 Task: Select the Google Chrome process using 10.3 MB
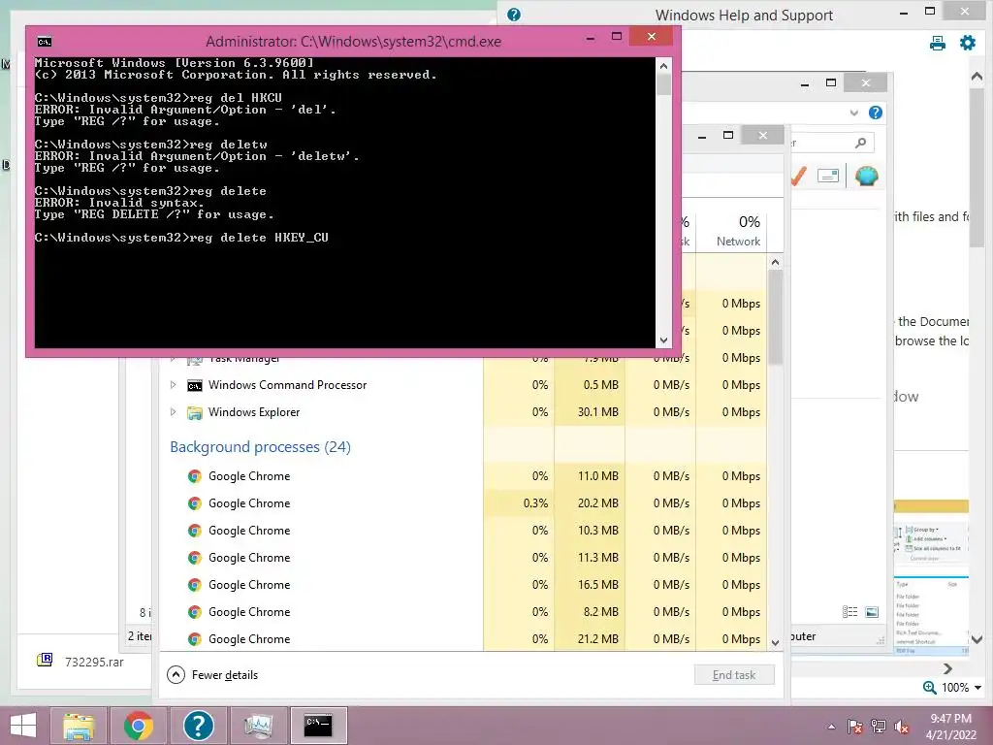pyautogui.click(x=464, y=531)
